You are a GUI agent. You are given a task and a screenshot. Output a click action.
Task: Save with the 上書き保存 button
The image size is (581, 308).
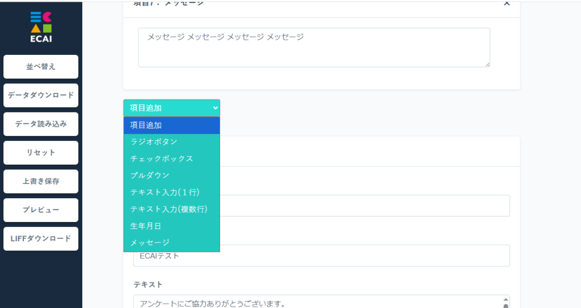(41, 182)
